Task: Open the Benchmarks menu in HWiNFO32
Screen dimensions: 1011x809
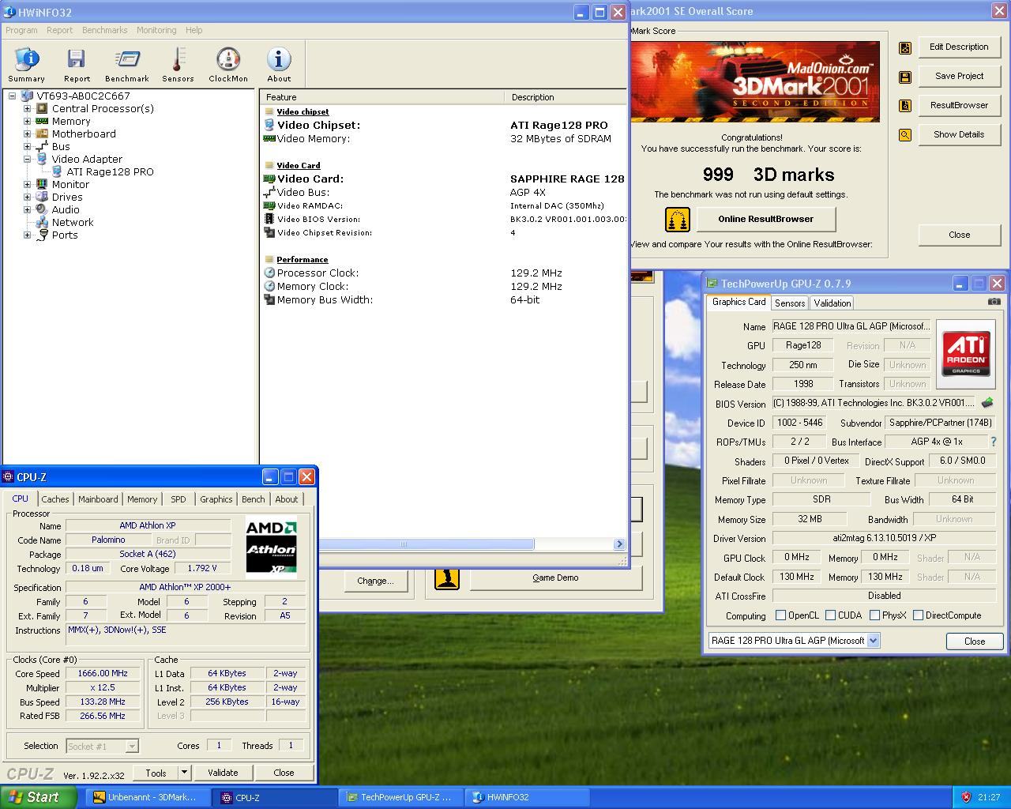Action: 104,30
